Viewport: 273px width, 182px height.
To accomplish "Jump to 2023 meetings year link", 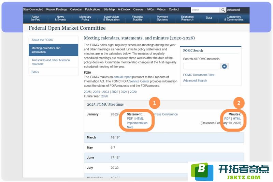I will point(106,92).
